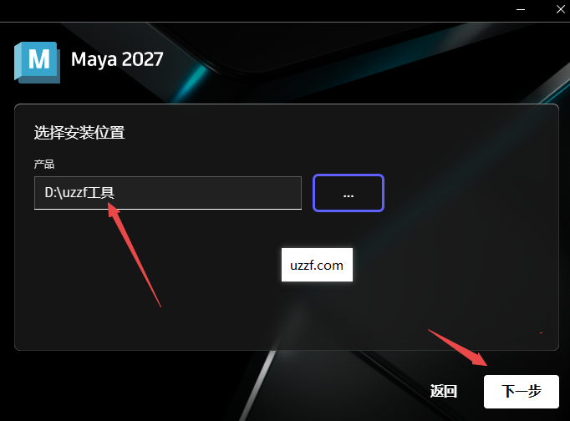Click the 产品 label above the path
570x421 pixels.
tap(44, 165)
